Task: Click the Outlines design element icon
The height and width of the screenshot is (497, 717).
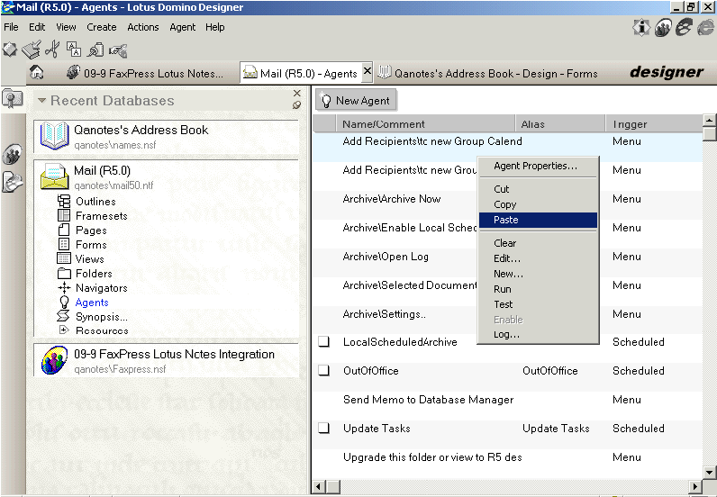Action: [64, 202]
